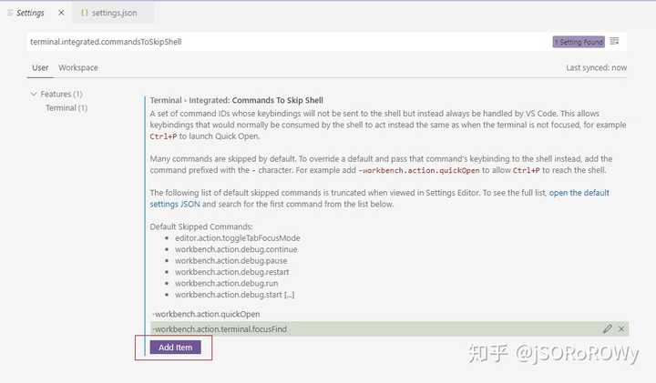Clear the settings search filter icon
The height and width of the screenshot is (383, 656).
click(614, 41)
